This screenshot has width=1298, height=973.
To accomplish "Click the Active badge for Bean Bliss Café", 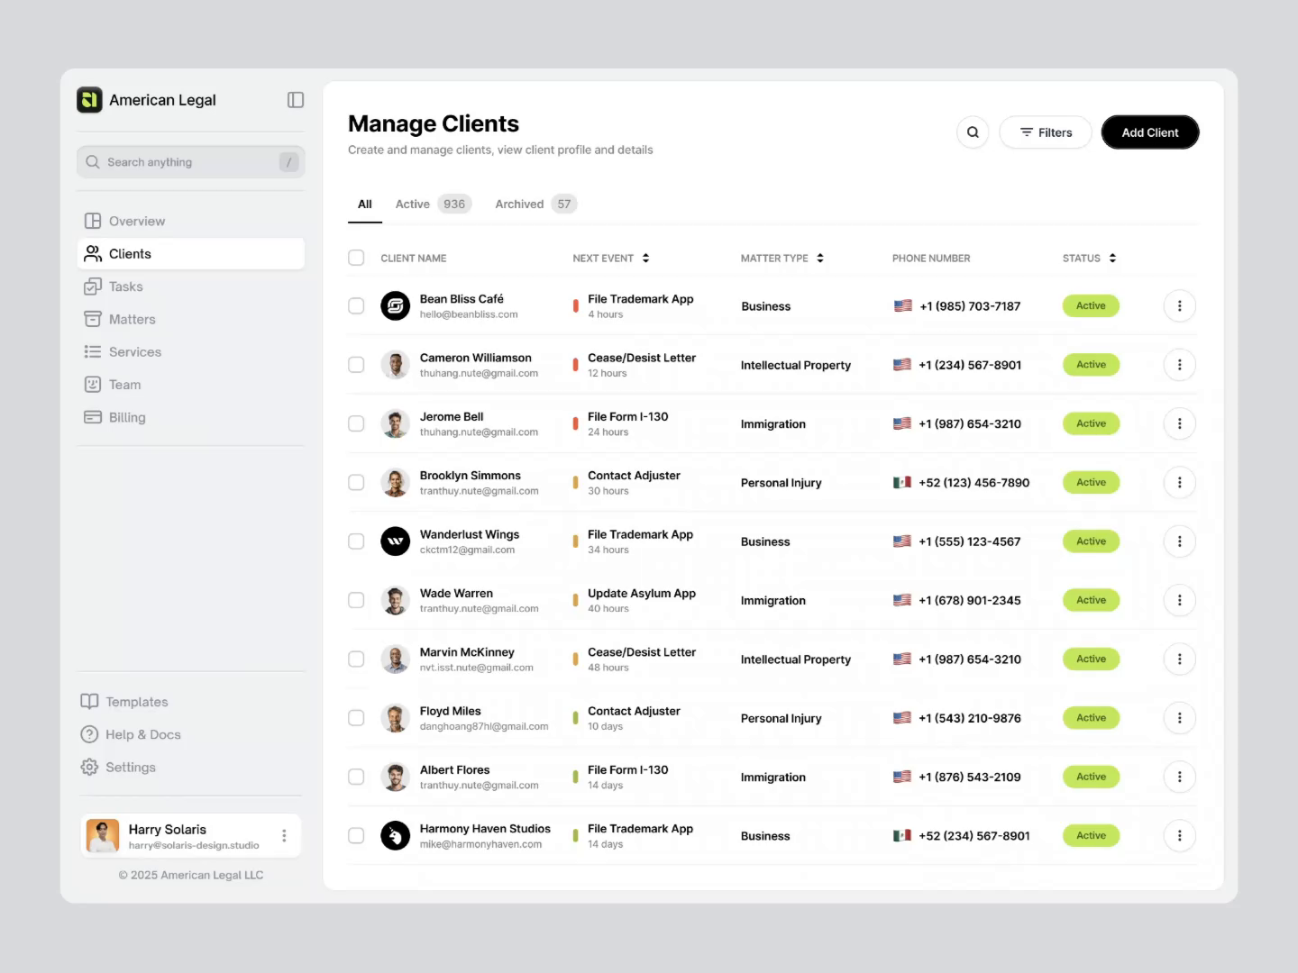I will [1091, 306].
